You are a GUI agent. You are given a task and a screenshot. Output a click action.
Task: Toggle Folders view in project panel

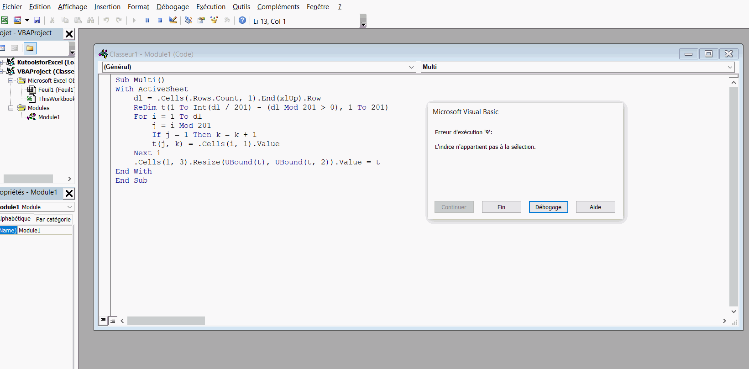[30, 48]
